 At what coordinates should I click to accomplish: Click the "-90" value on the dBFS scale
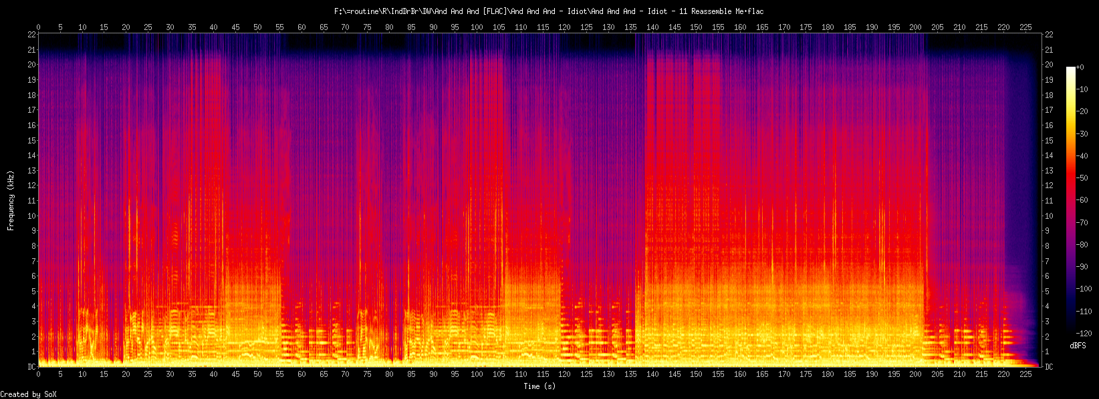click(x=1082, y=267)
